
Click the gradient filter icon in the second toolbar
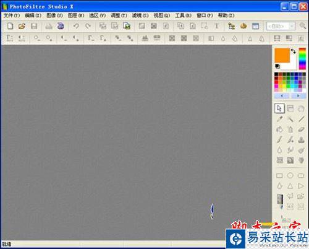(x=289, y=38)
